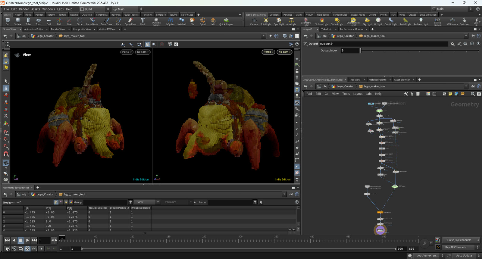
Task: Open the Auto Update dropdown
Action: pos(467,255)
